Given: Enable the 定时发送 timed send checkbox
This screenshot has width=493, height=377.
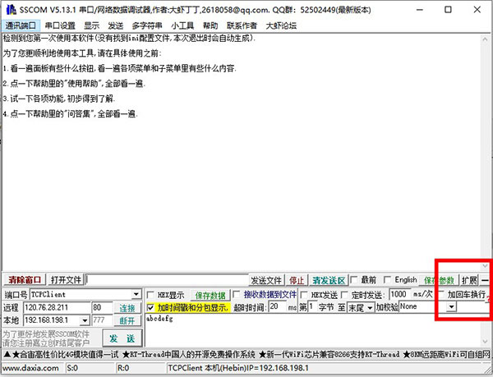Looking at the screenshot, I should (343, 294).
